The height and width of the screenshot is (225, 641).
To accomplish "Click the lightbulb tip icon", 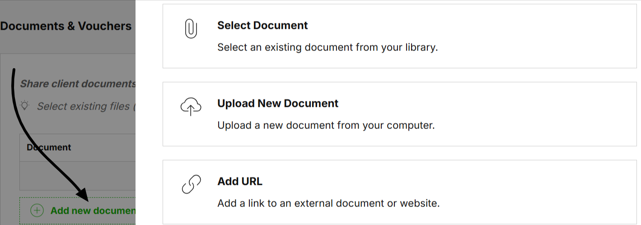I will (x=25, y=106).
